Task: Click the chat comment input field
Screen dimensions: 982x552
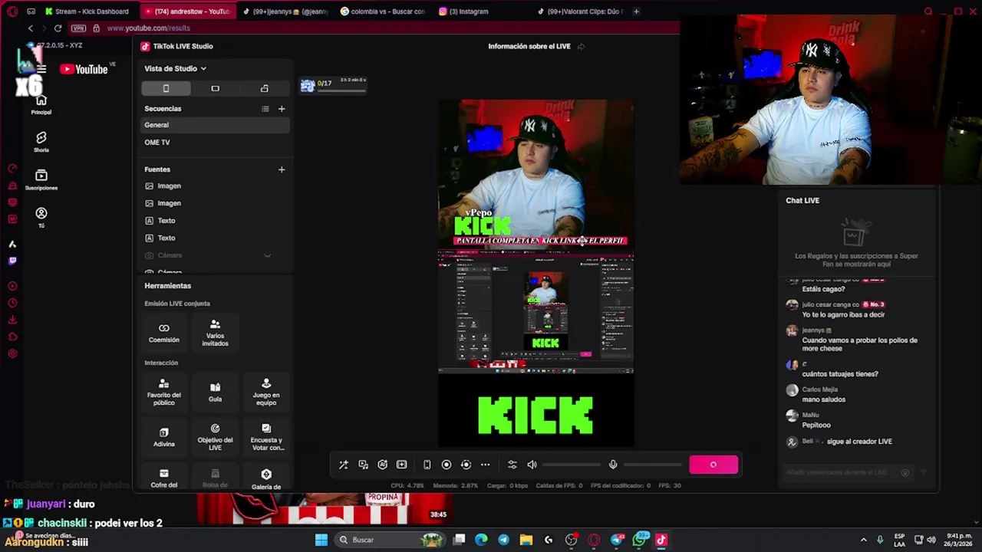Action: pyautogui.click(x=842, y=473)
